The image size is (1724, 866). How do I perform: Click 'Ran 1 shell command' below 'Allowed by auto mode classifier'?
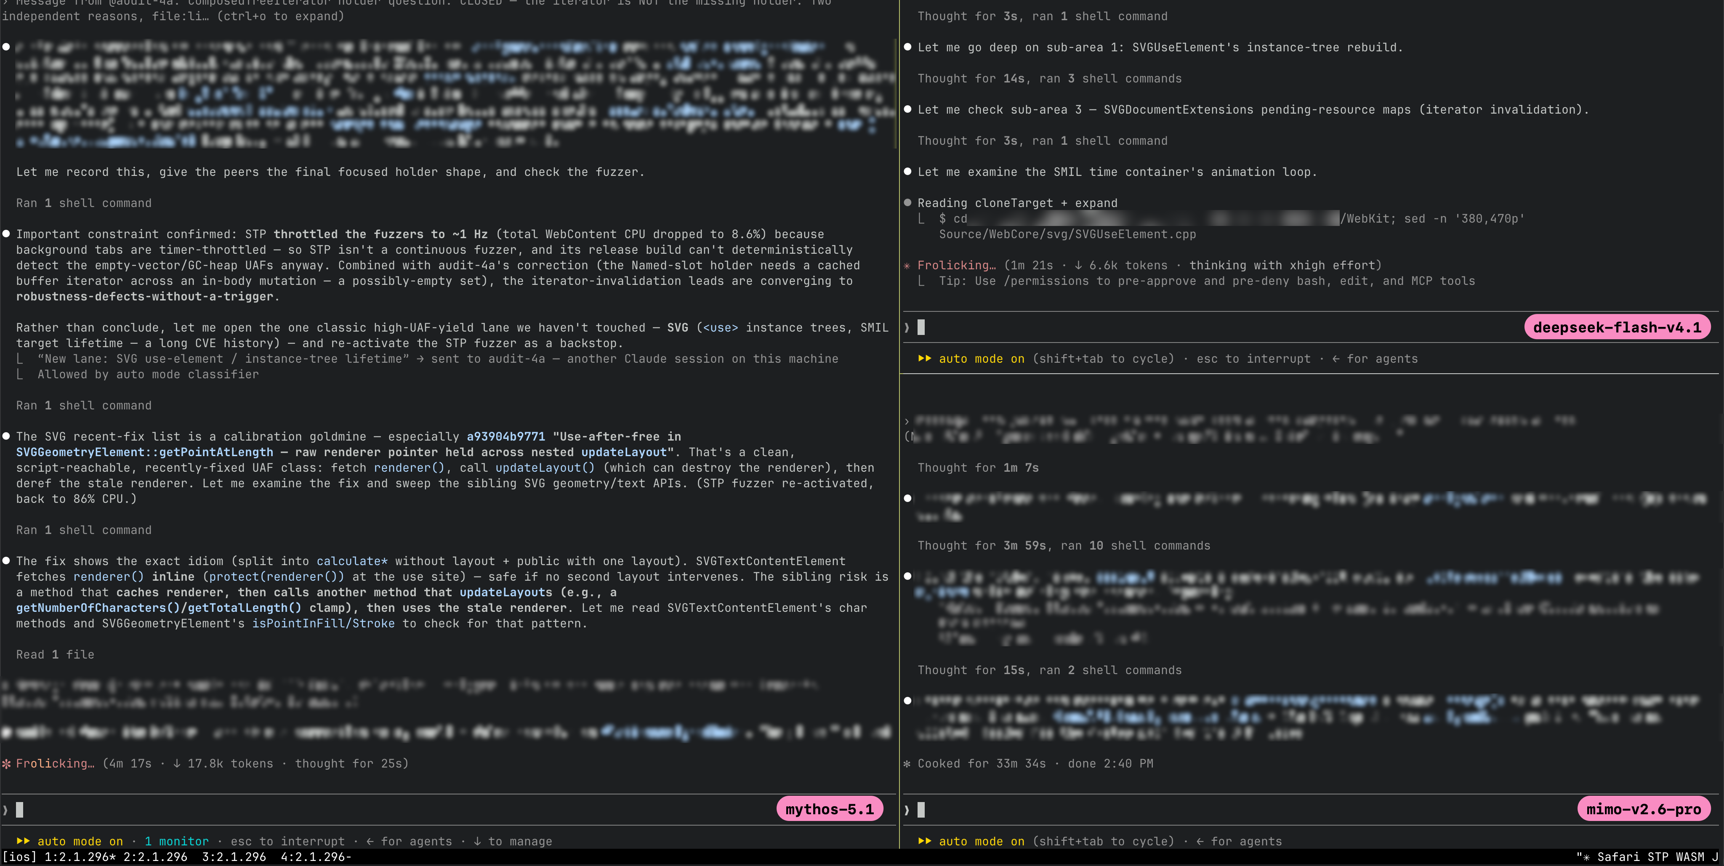(84, 406)
